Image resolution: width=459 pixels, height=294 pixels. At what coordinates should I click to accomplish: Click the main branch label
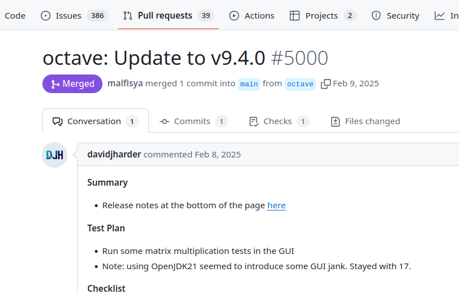point(249,84)
